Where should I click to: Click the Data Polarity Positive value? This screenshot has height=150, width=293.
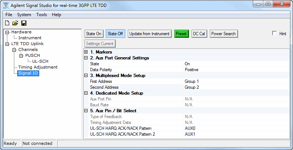(x=192, y=70)
